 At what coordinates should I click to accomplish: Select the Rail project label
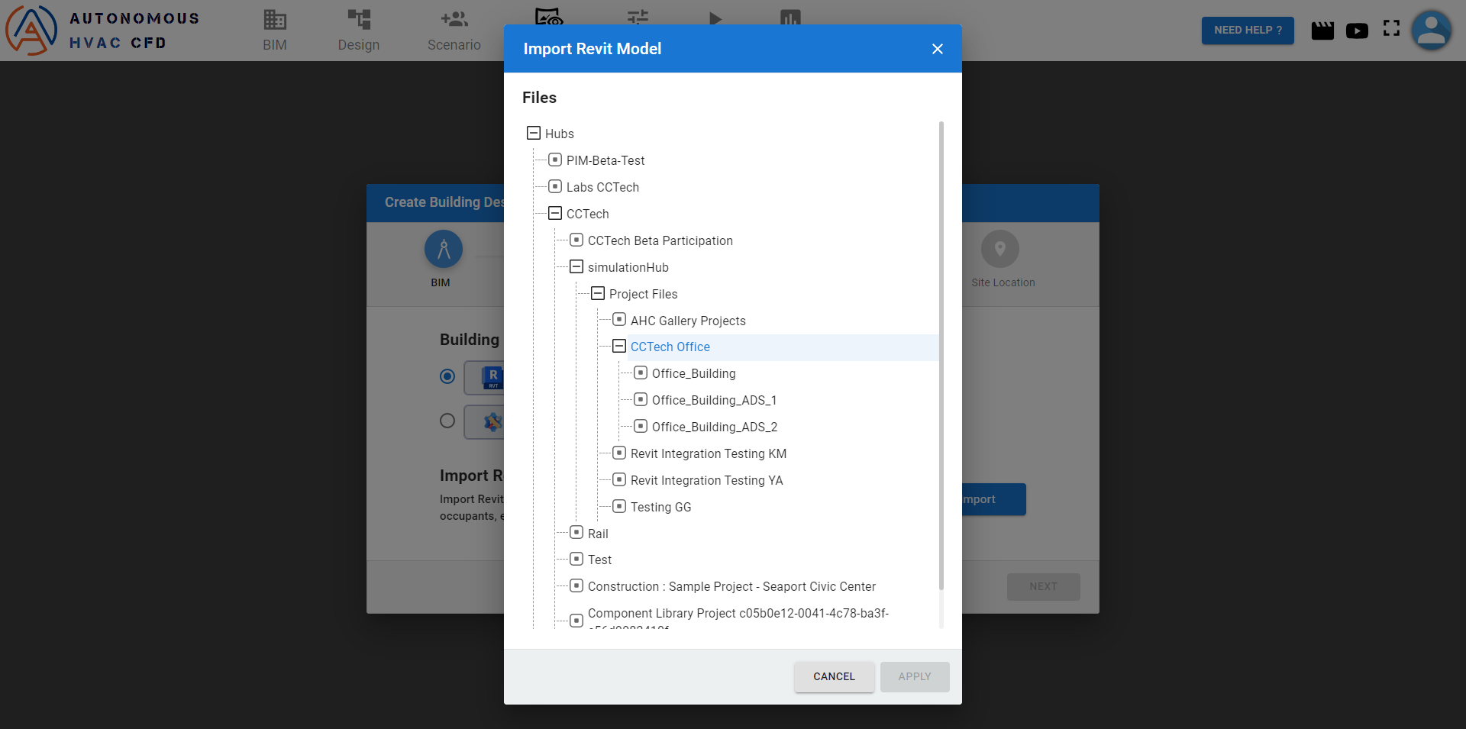[x=598, y=534]
